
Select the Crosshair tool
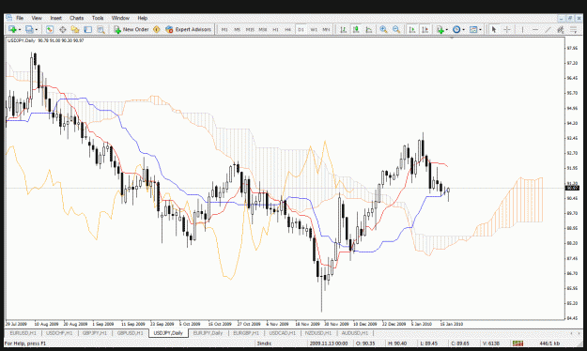tap(507, 29)
